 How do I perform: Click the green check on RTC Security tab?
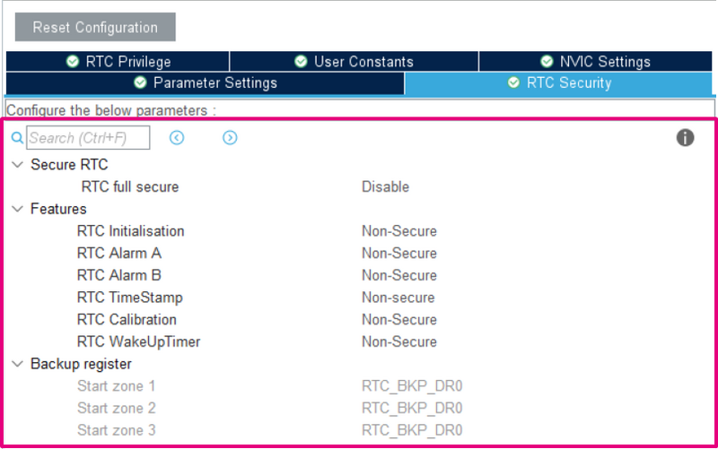(513, 82)
